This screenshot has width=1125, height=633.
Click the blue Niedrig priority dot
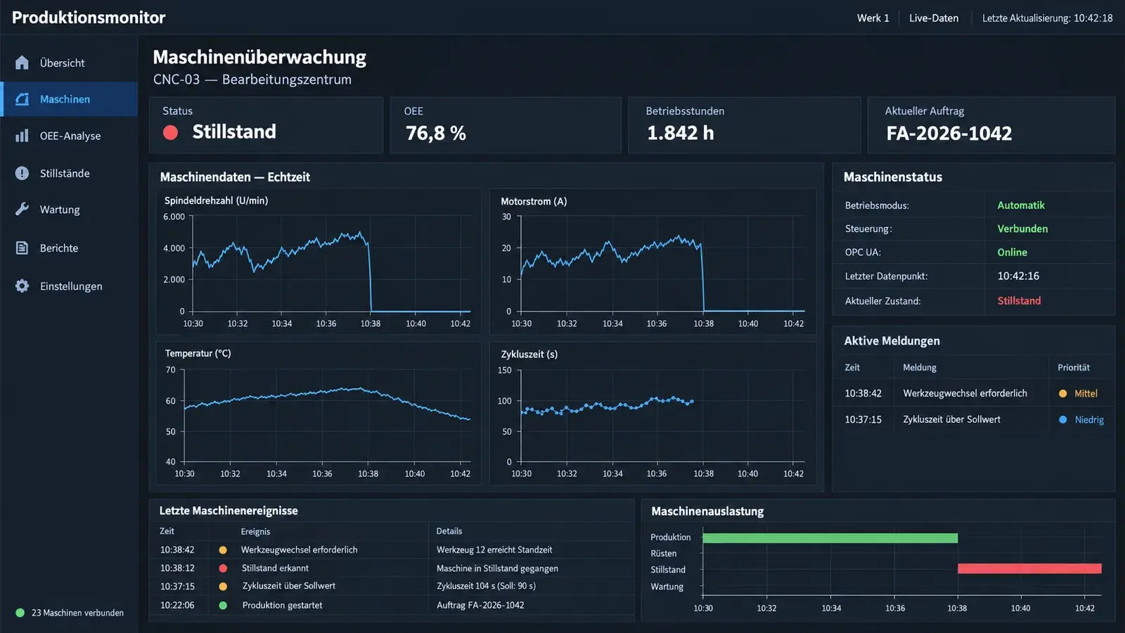coord(1063,420)
